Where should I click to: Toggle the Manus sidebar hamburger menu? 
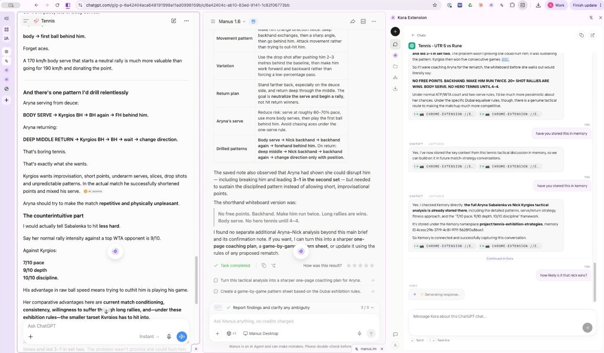[213, 22]
